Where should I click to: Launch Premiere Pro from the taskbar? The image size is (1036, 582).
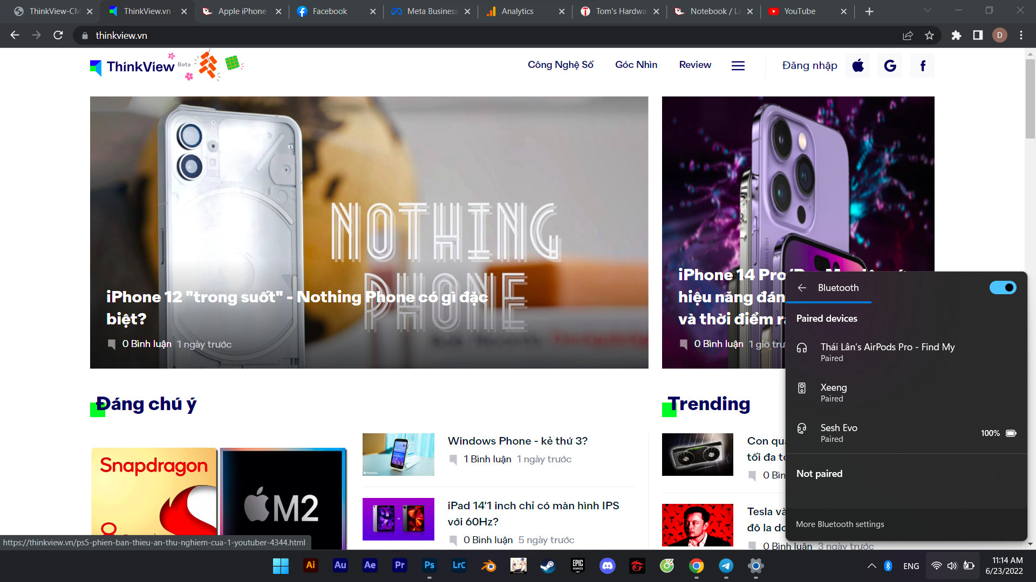pos(399,566)
